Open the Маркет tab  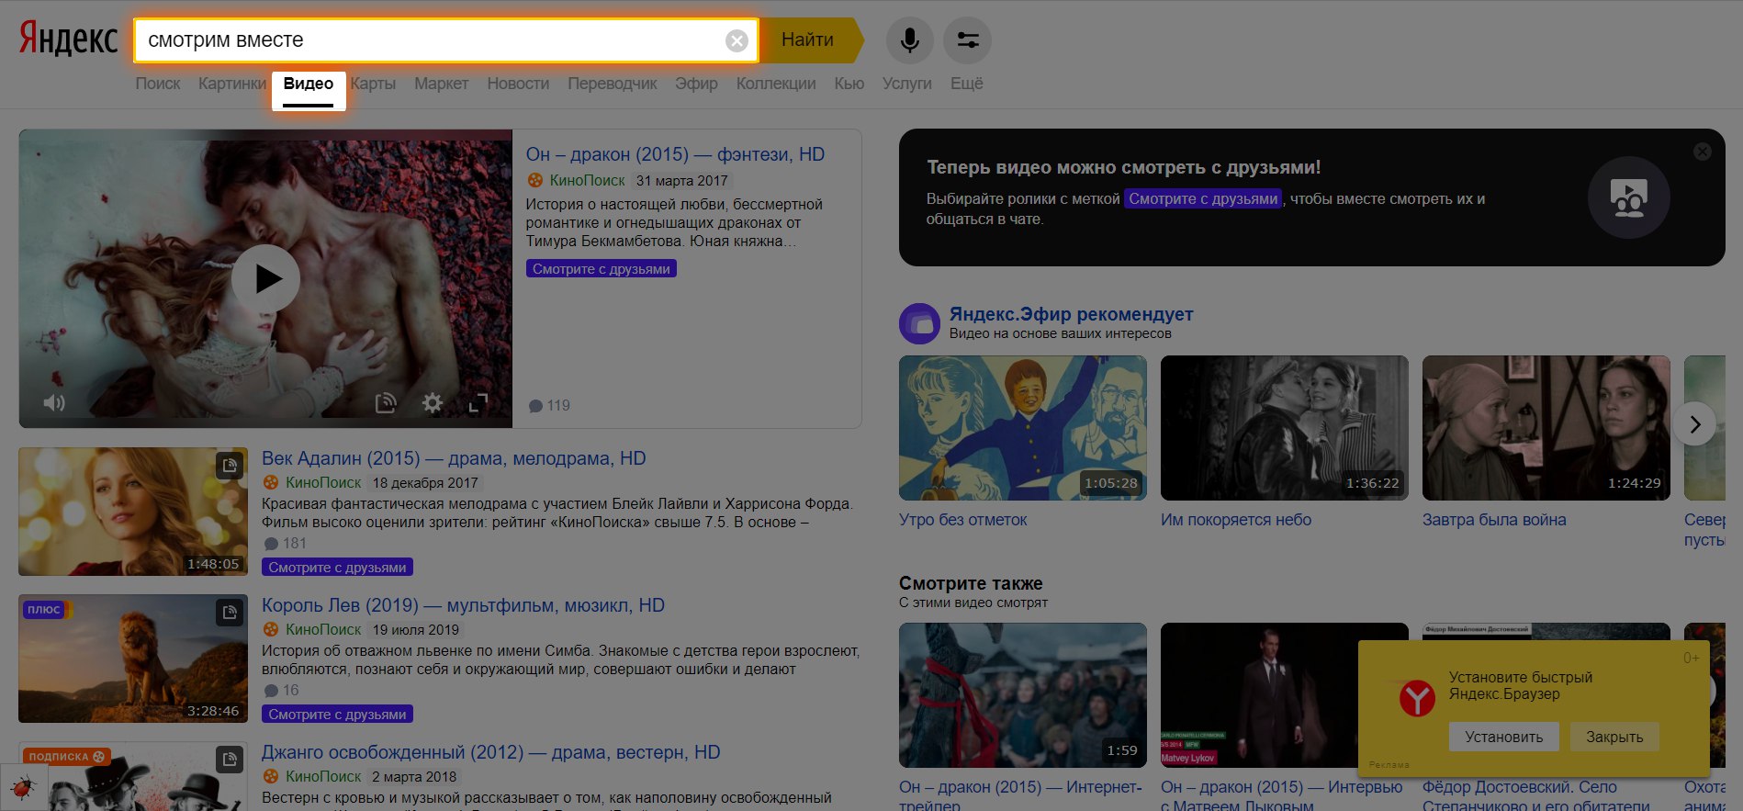coord(441,84)
